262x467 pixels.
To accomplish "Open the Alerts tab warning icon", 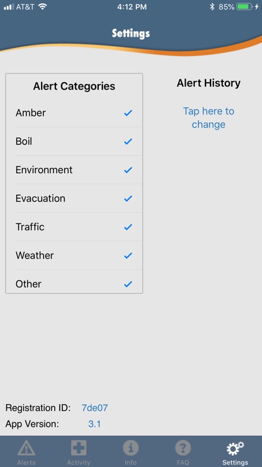I will [26, 448].
